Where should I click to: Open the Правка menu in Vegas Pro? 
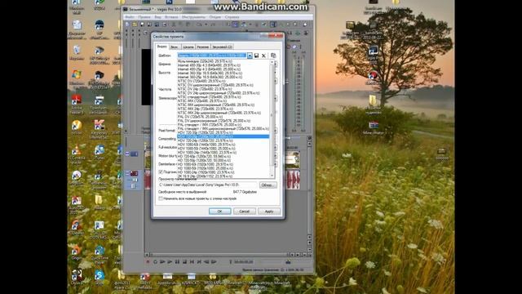point(144,17)
